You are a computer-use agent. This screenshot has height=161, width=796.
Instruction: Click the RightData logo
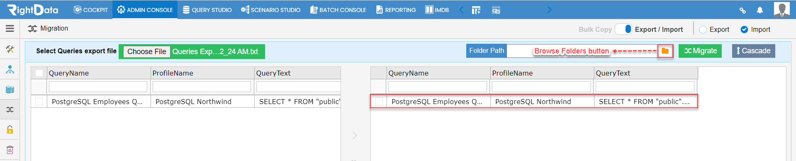pyautogui.click(x=33, y=9)
